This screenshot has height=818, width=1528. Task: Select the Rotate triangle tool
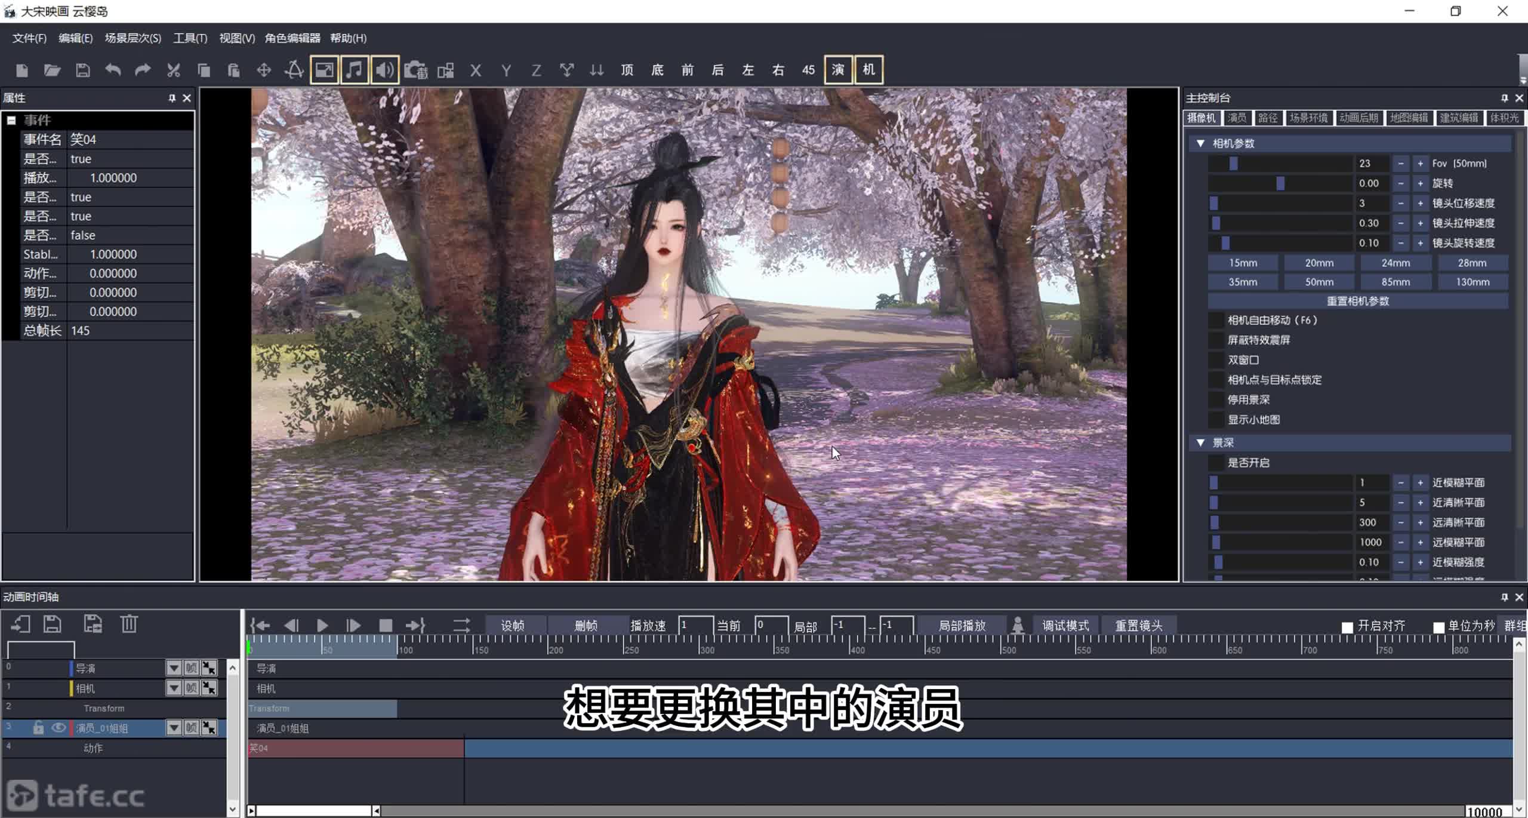[x=294, y=70]
